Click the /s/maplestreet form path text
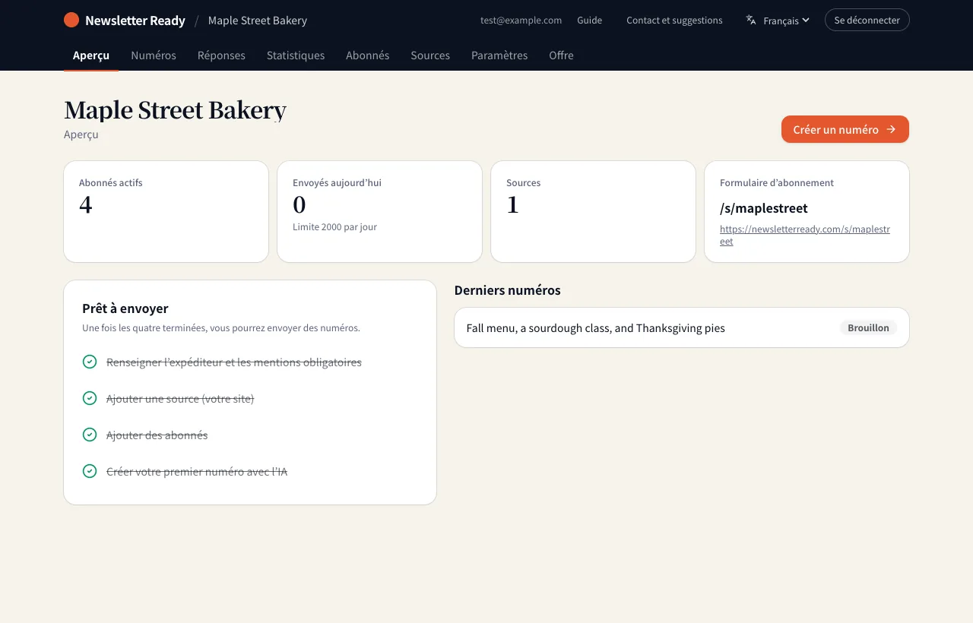Image resolution: width=973 pixels, height=623 pixels. point(764,208)
